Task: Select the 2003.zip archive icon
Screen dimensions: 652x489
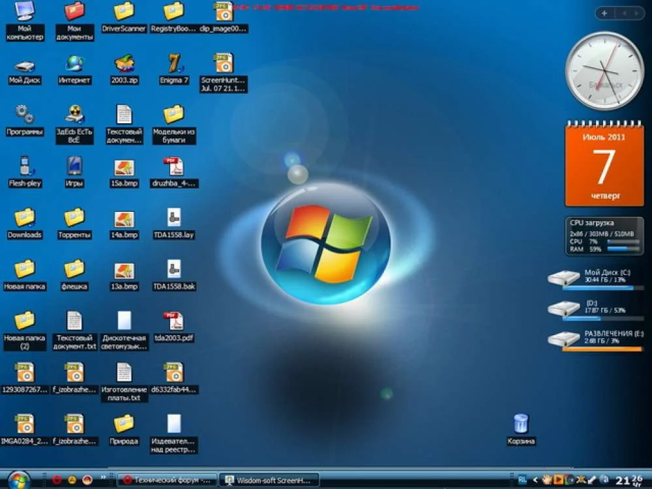Action: pyautogui.click(x=124, y=70)
